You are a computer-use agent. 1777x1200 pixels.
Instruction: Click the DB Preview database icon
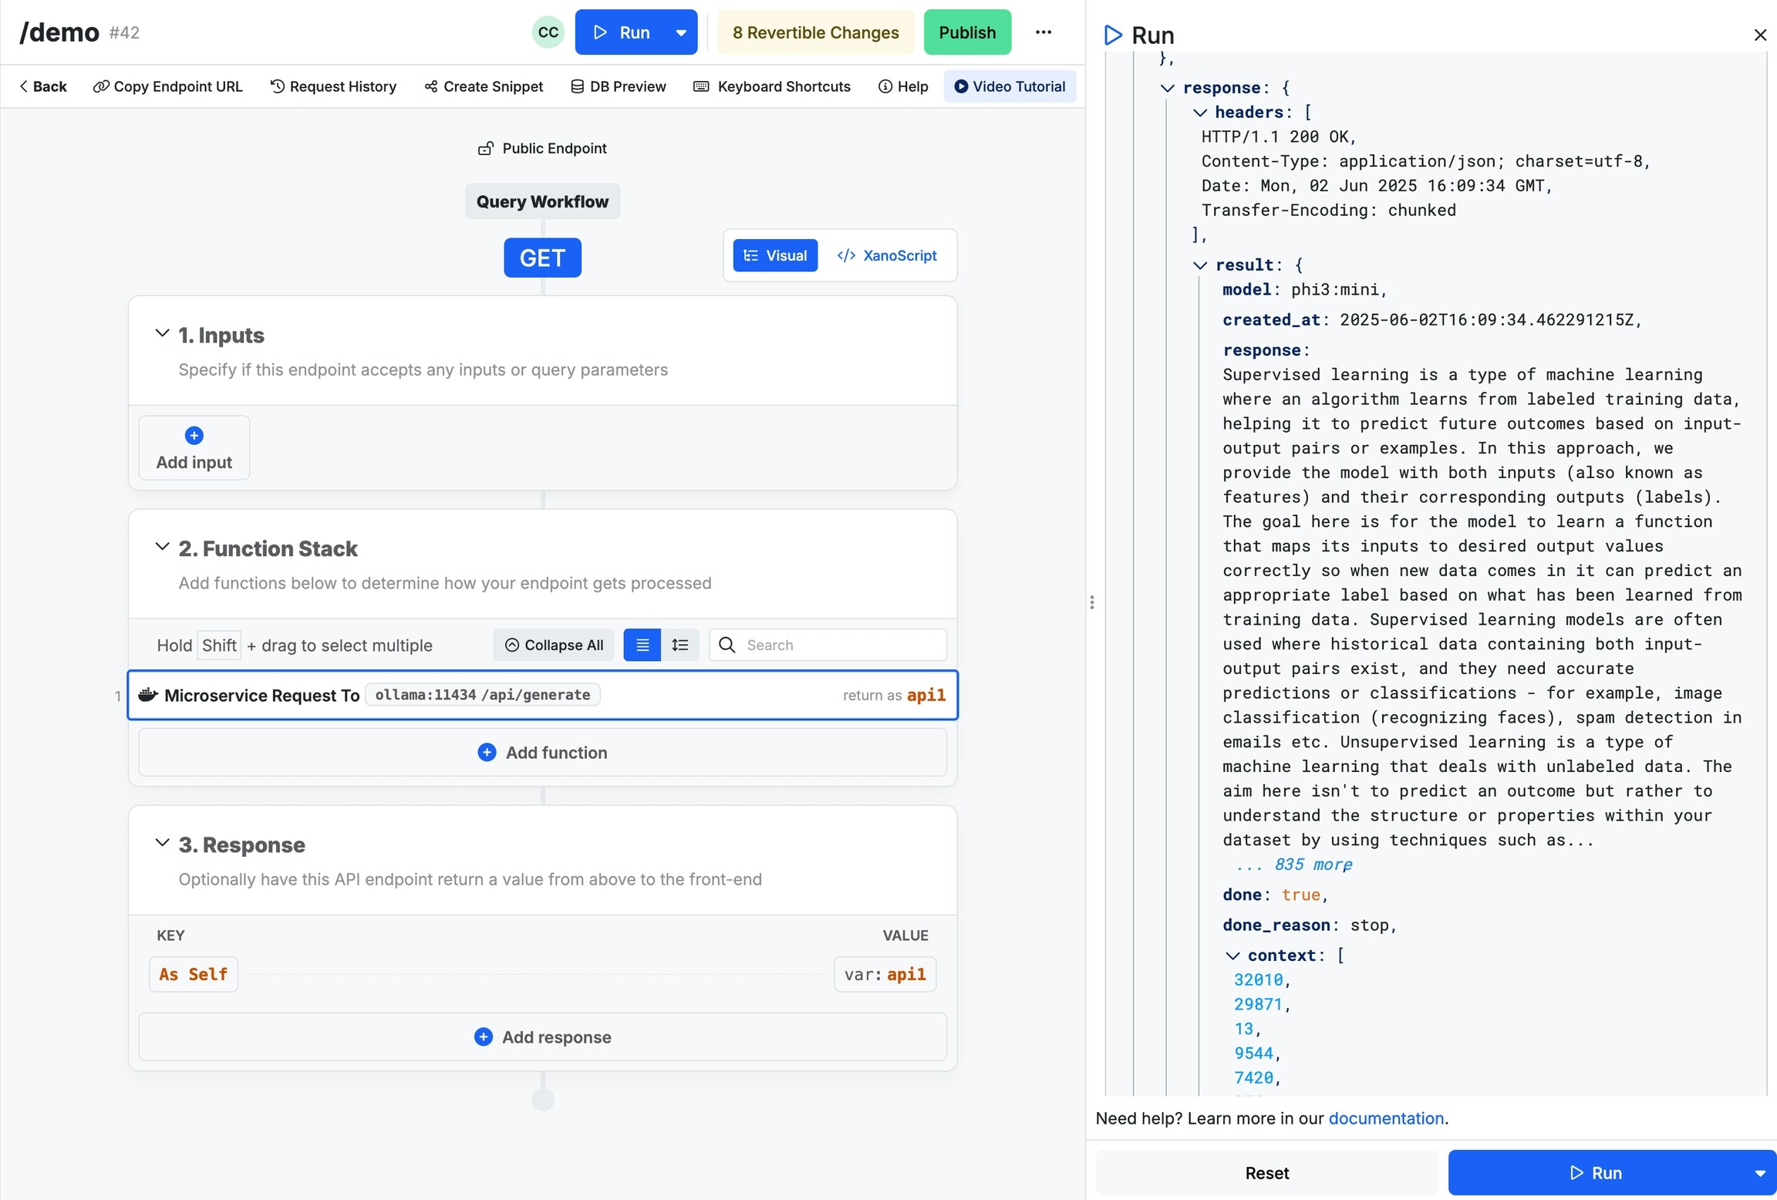(x=577, y=86)
